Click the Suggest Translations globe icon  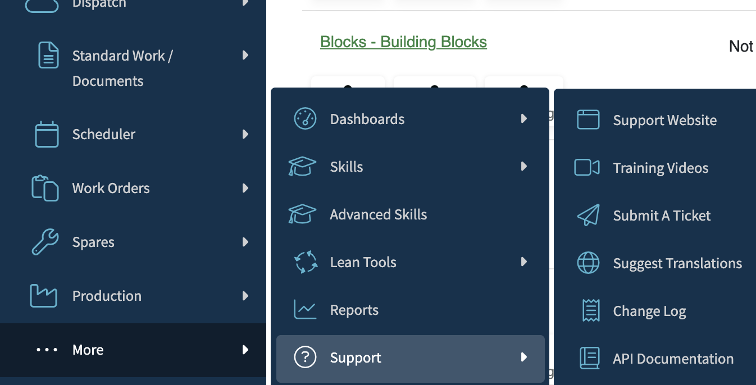[588, 263]
